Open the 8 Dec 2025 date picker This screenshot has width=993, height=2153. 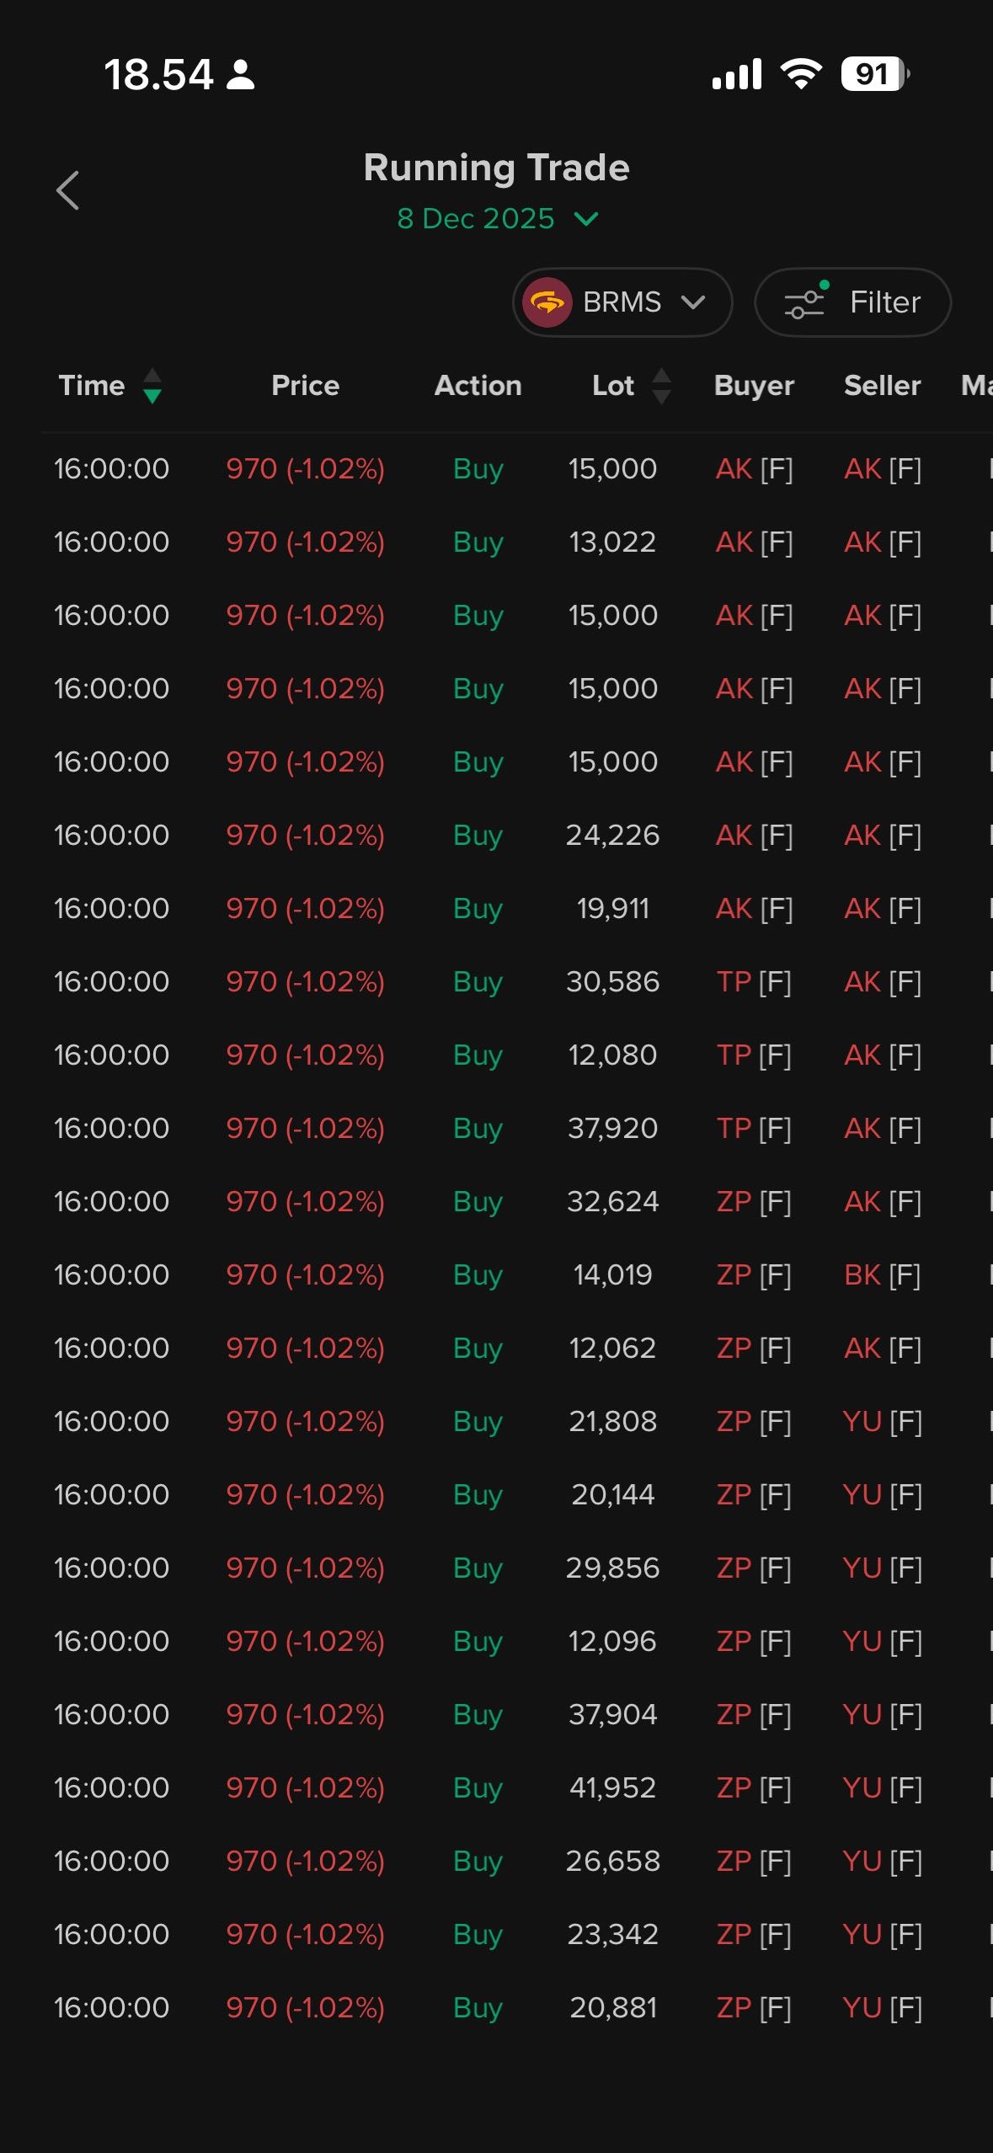coord(476,219)
